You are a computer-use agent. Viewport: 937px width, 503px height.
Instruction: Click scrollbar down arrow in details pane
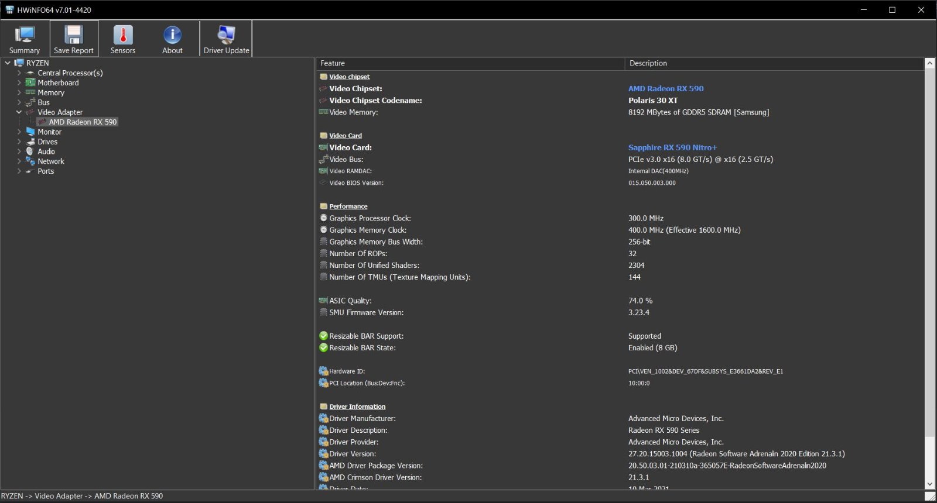(929, 484)
